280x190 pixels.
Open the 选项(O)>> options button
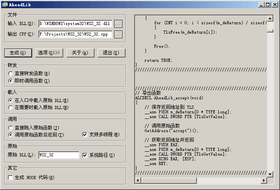point(49,53)
